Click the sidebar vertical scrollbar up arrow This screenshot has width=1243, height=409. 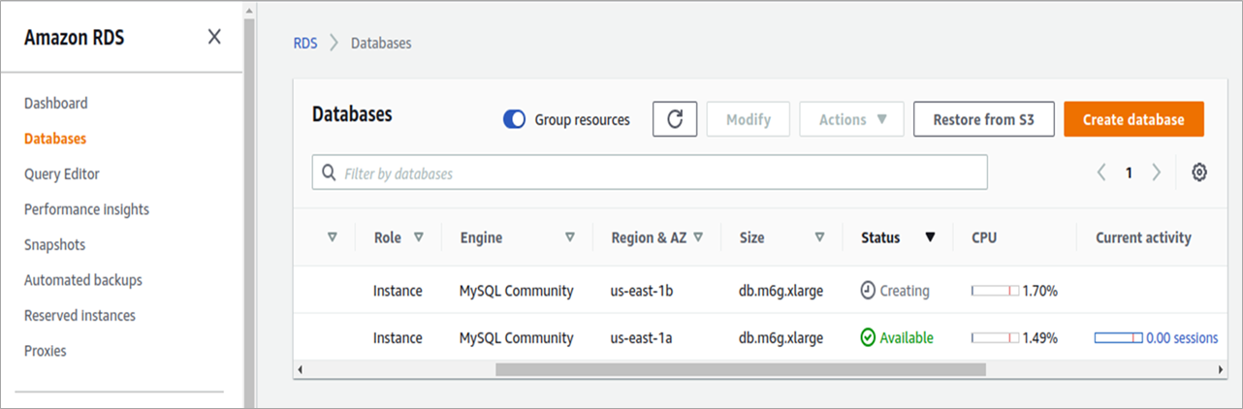tap(249, 9)
